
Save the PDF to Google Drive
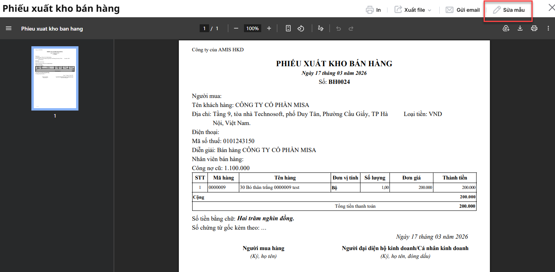[x=506, y=28]
